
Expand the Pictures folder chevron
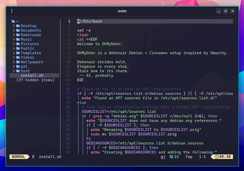pyautogui.click(x=14, y=44)
